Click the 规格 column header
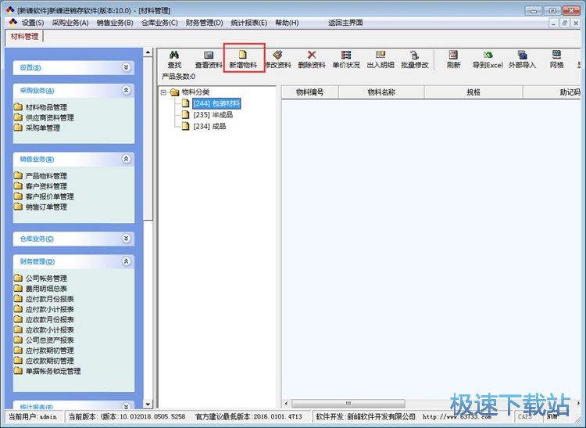The height and width of the screenshot is (428, 586). [473, 92]
